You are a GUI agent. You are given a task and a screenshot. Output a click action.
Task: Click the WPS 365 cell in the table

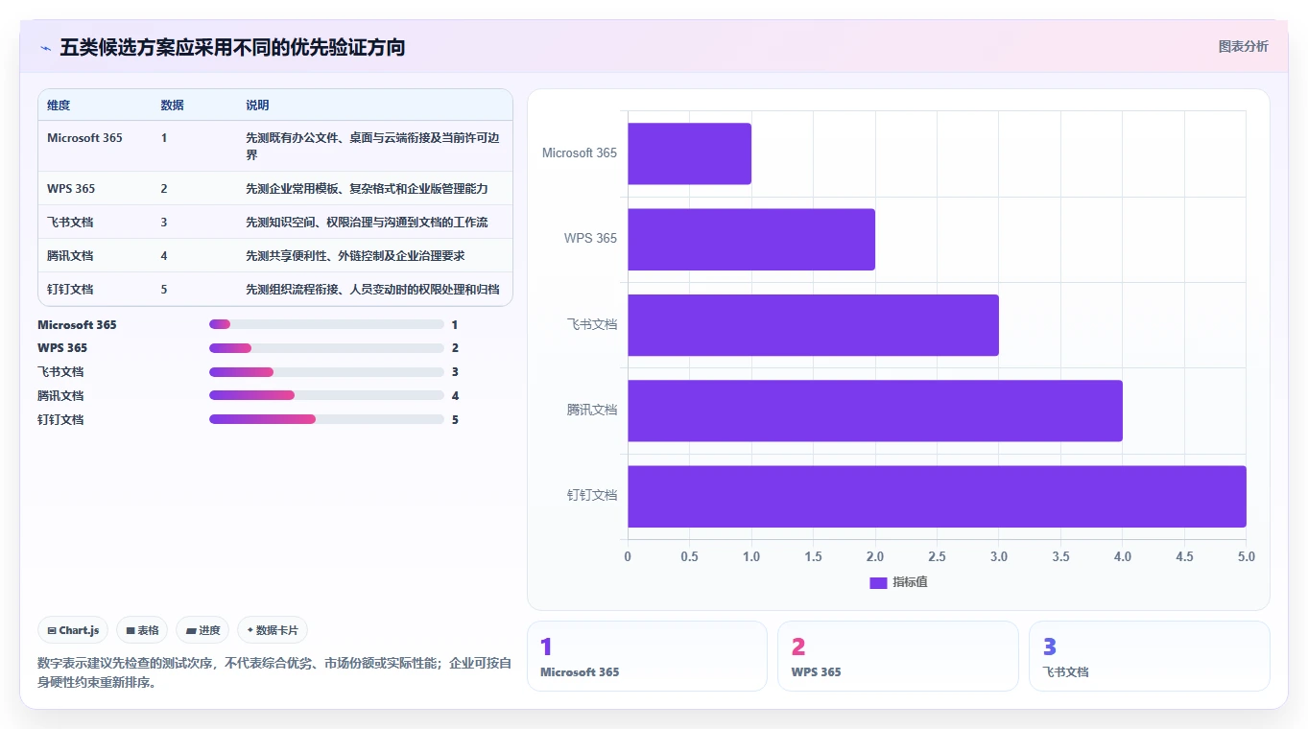point(71,189)
